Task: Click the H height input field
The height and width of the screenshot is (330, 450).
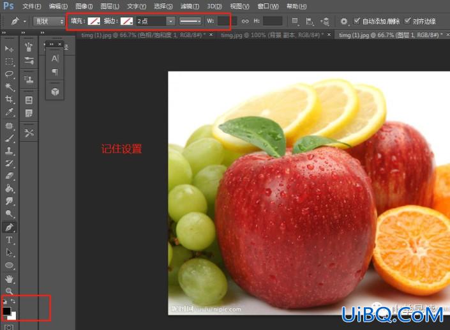Action: click(x=273, y=21)
